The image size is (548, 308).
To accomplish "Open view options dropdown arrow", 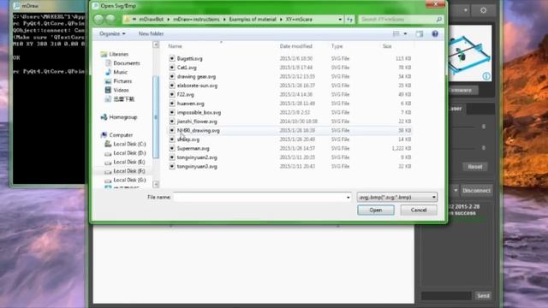I will click(x=405, y=34).
